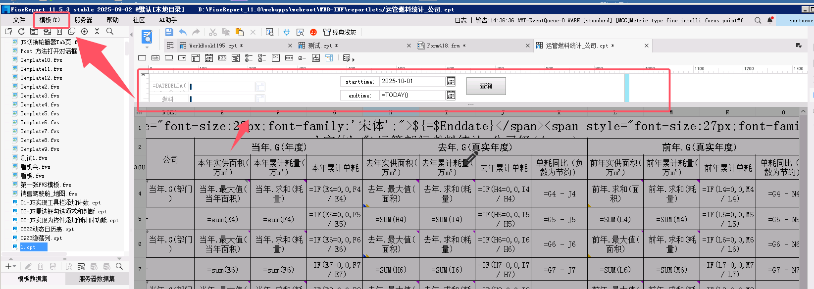Select the password widget icon

coord(289,58)
